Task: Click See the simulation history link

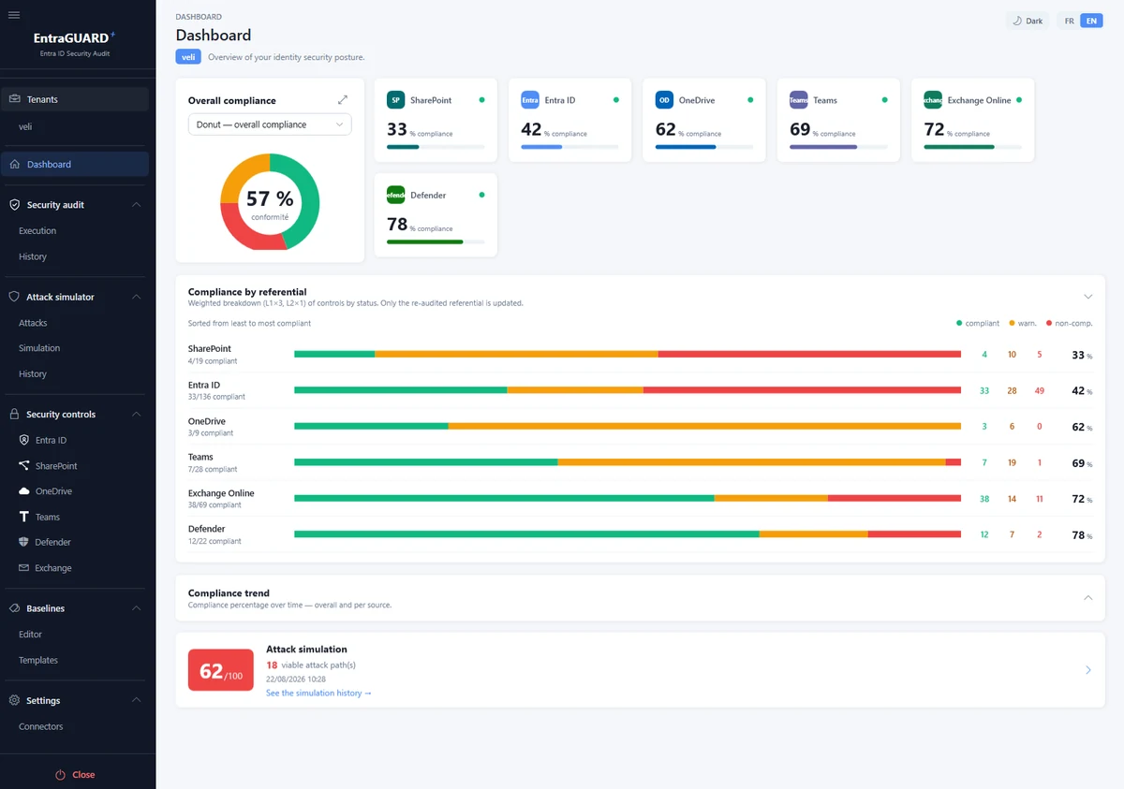Action: tap(318, 694)
